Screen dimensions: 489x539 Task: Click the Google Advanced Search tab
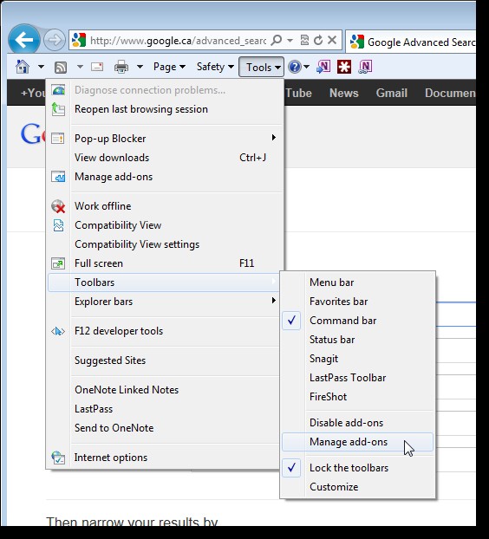click(x=411, y=42)
